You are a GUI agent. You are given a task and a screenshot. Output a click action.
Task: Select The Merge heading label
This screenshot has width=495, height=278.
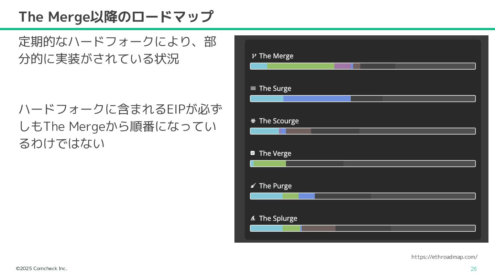(276, 56)
